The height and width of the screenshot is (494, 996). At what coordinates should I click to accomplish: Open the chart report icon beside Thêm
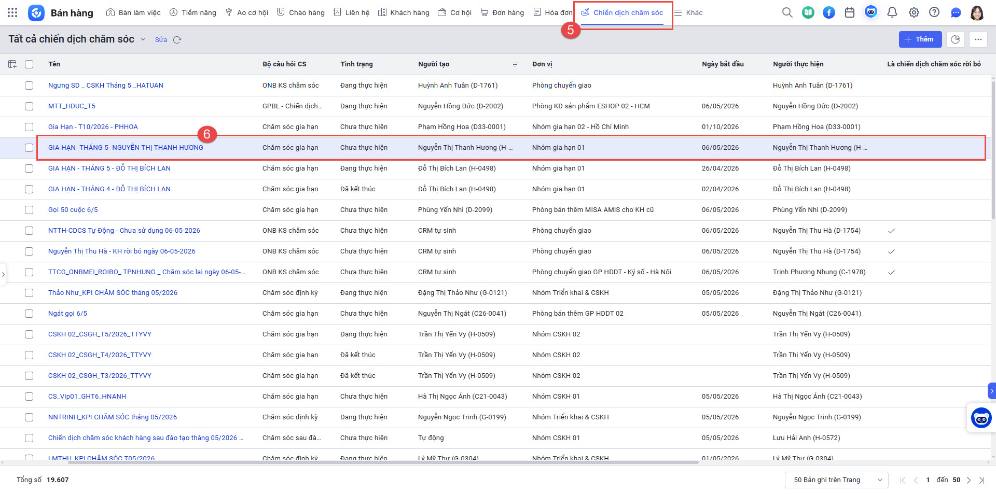tap(956, 39)
